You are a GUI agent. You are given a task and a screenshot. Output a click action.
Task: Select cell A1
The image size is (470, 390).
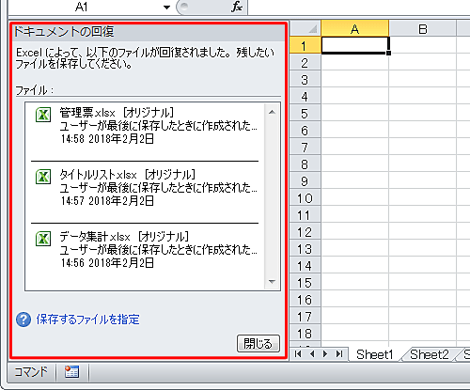[x=355, y=45]
